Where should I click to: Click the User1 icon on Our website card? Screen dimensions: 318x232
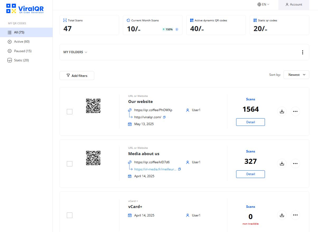pyautogui.click(x=188, y=110)
